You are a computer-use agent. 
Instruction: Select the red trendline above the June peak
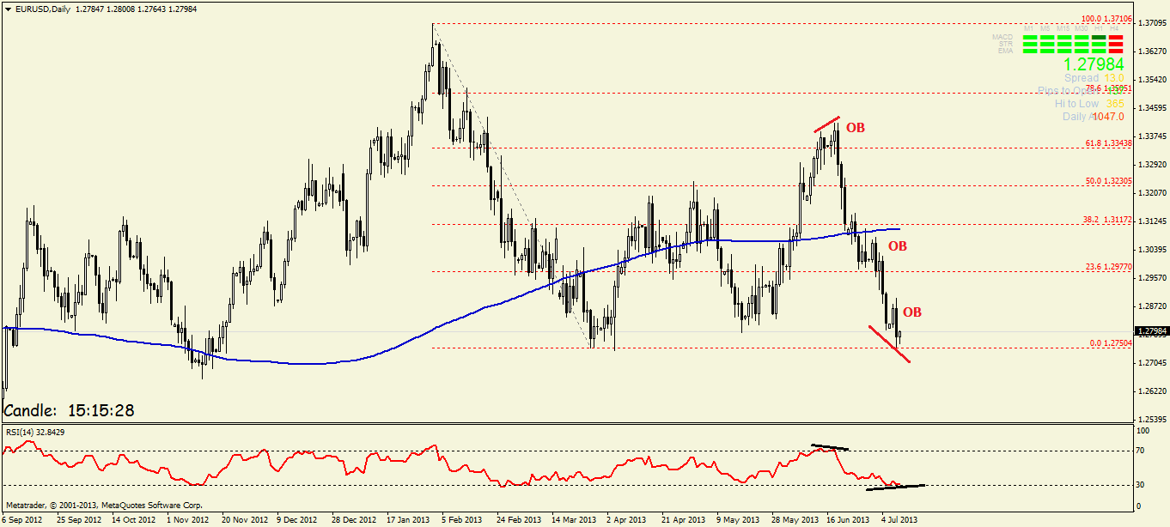tap(827, 124)
